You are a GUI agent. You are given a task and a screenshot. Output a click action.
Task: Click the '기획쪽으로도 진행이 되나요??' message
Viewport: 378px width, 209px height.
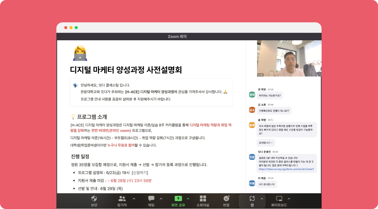(274, 111)
